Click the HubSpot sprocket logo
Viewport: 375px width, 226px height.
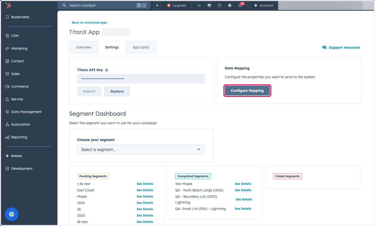coord(8,5)
